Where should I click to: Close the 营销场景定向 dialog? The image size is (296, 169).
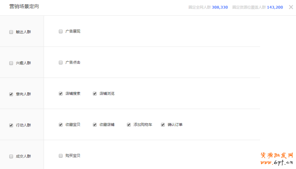[x=291, y=7]
